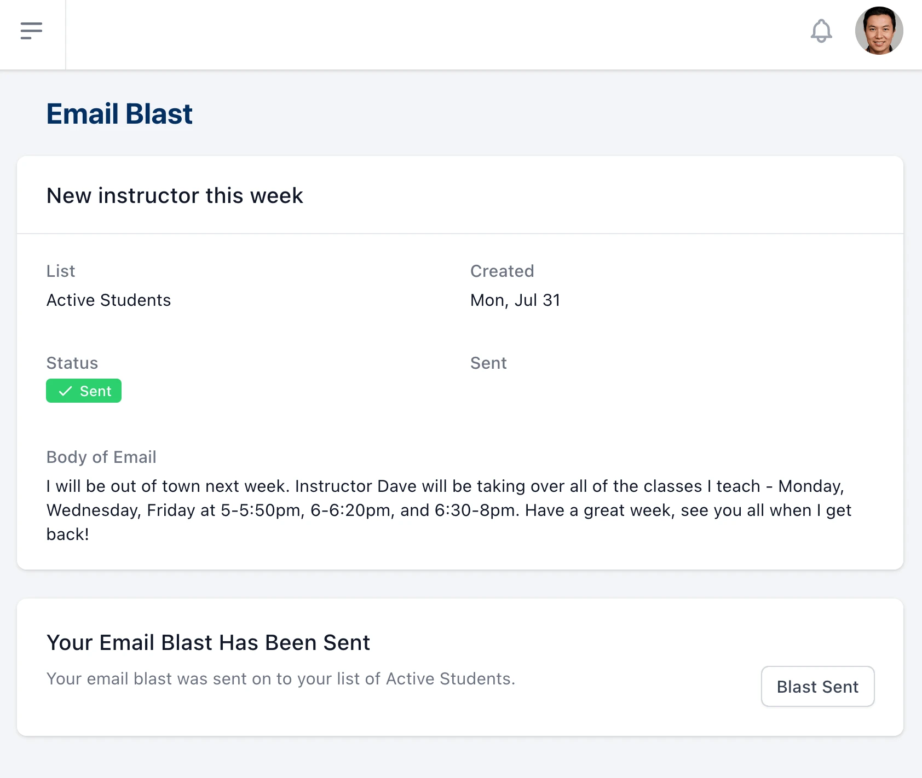Select the New instructor this week subject

click(174, 195)
